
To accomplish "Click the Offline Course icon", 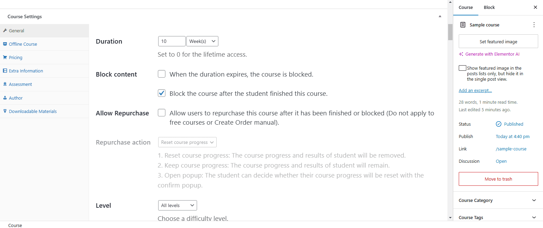I will [5, 44].
